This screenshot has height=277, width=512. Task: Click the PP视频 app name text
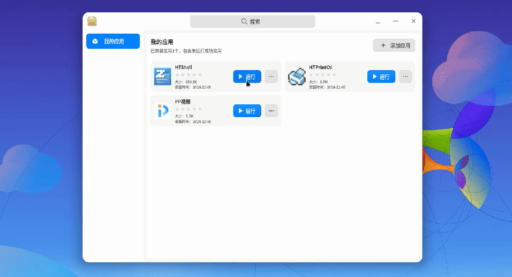click(183, 102)
